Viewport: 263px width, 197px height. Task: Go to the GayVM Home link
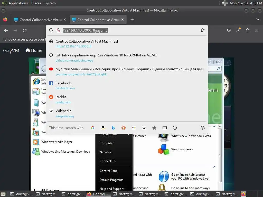[x=34, y=51]
